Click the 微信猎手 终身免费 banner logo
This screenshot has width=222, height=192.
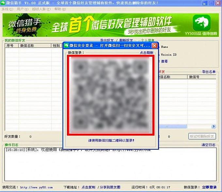tap(25, 25)
